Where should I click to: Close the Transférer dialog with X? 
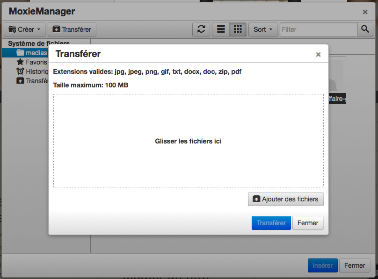coord(318,55)
